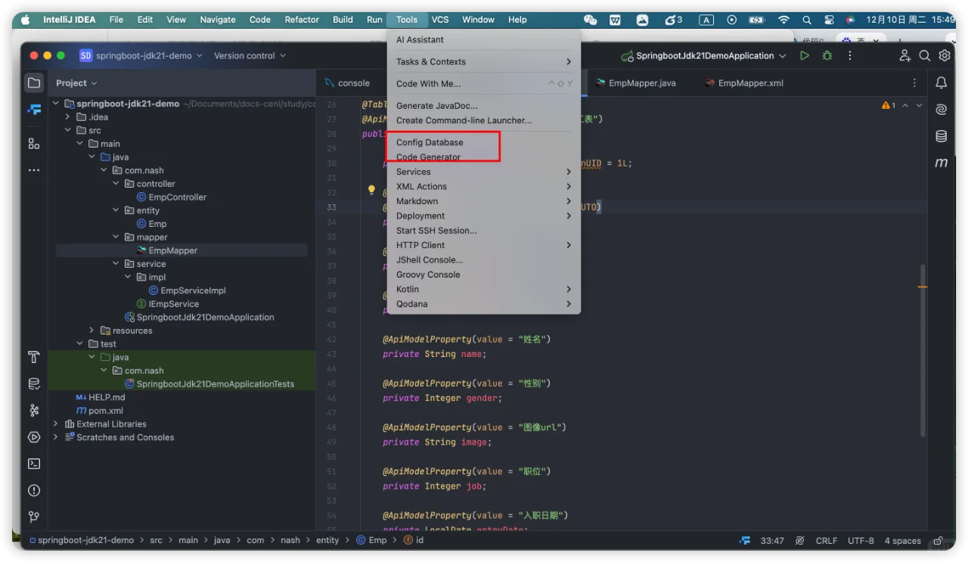This screenshot has width=968, height=562.
Task: Click the Run button for SpringbootJdk21DemoApplication
Action: 805,56
